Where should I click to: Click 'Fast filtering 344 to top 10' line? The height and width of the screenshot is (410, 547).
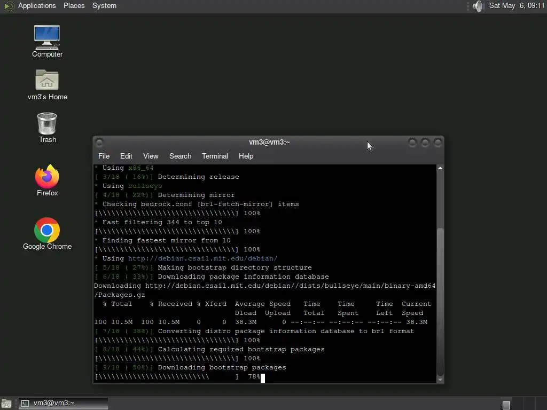162,223
